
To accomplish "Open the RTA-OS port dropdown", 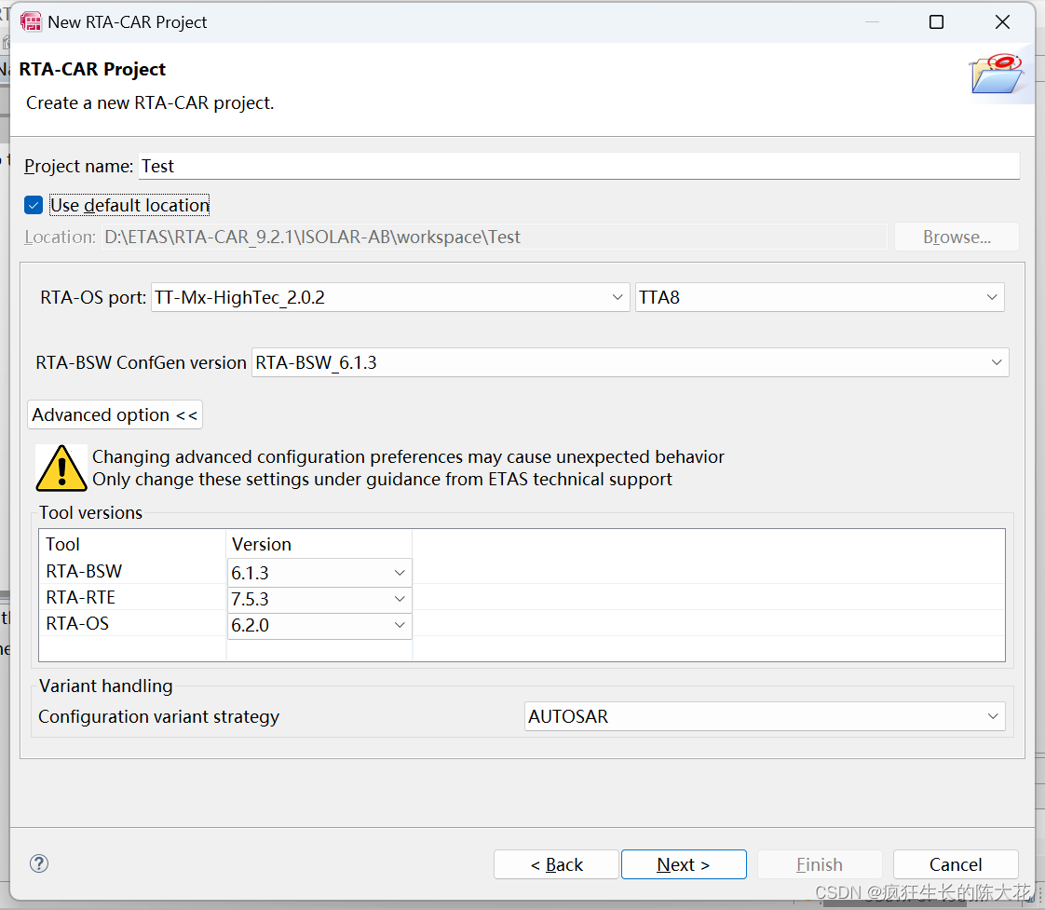I will 617,296.
